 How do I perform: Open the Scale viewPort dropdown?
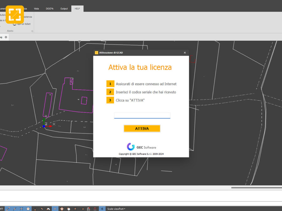click(116, 209)
